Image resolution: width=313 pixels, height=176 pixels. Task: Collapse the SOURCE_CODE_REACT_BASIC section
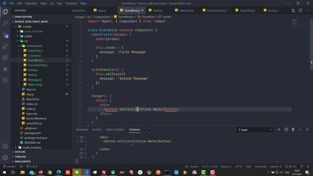[x=31, y=22]
